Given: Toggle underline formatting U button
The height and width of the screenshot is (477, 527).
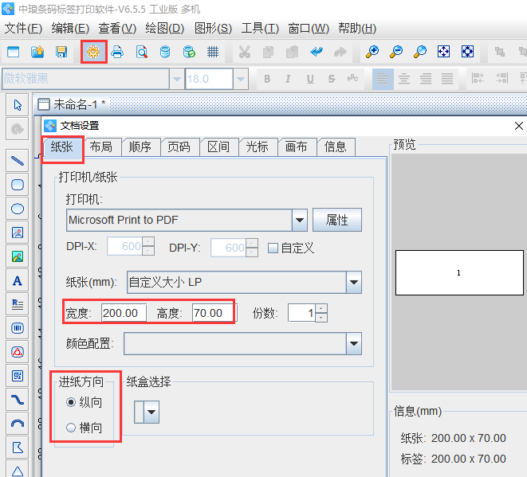Looking at the screenshot, I should 310,79.
